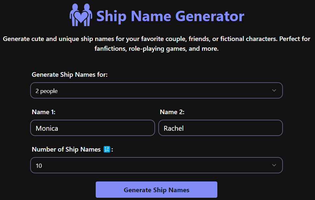Click the chevron on the '2 people' selector

(x=273, y=90)
